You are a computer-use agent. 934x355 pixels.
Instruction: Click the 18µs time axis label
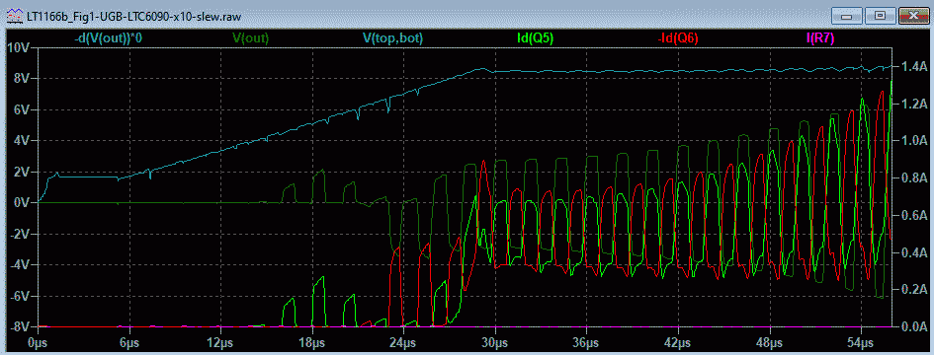point(311,344)
